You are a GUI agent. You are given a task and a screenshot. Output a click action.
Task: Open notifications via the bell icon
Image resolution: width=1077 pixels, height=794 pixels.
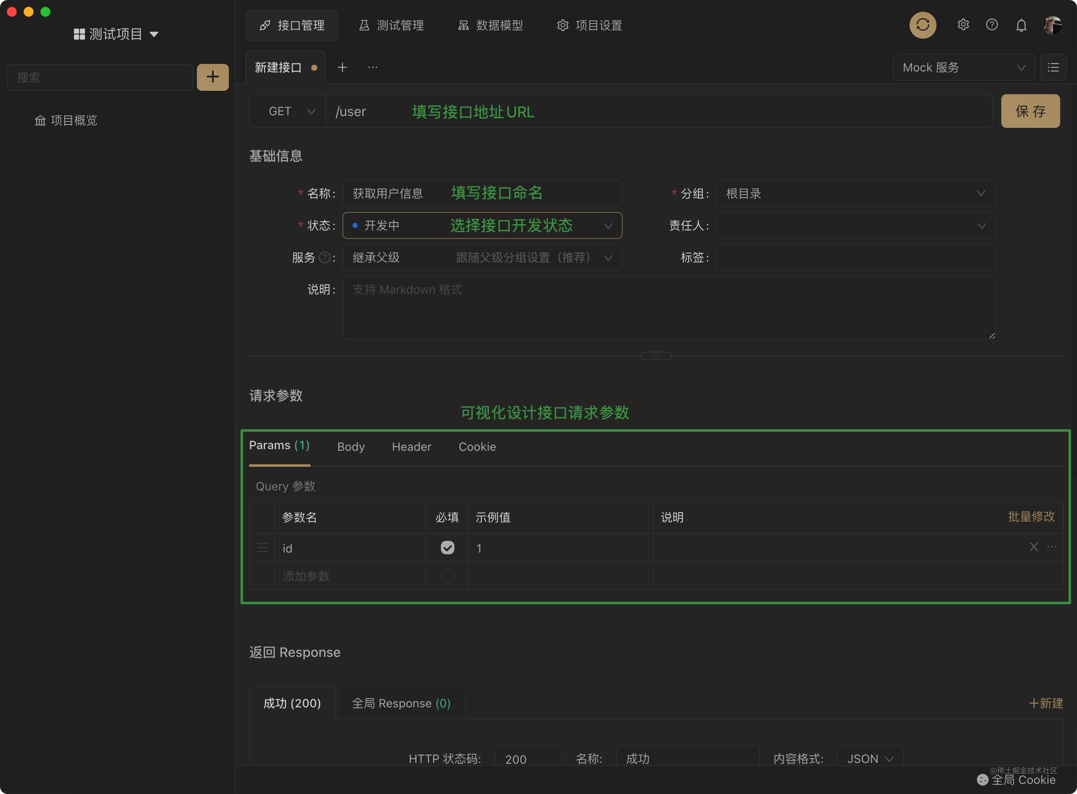coord(1021,25)
